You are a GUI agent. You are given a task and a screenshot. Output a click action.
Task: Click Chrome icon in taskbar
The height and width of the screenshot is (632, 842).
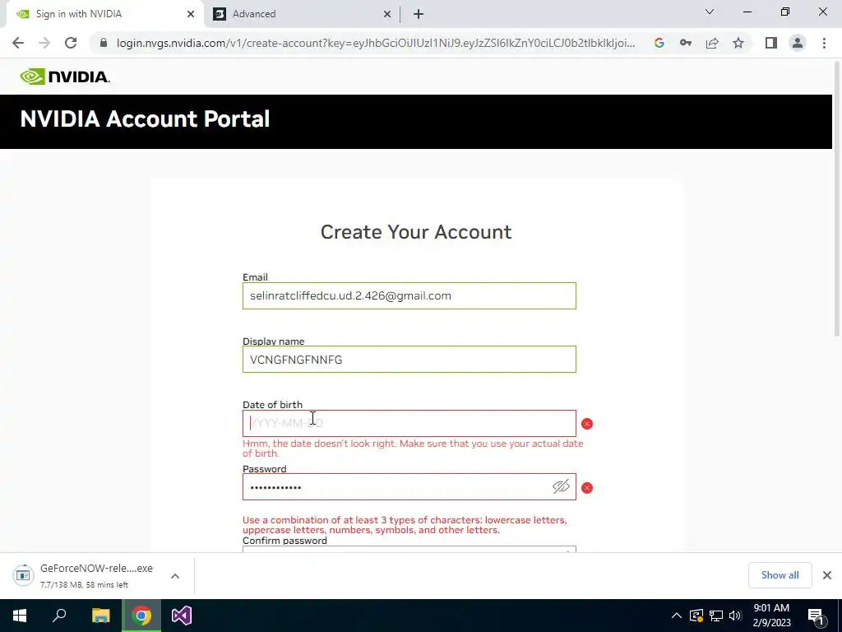(141, 616)
